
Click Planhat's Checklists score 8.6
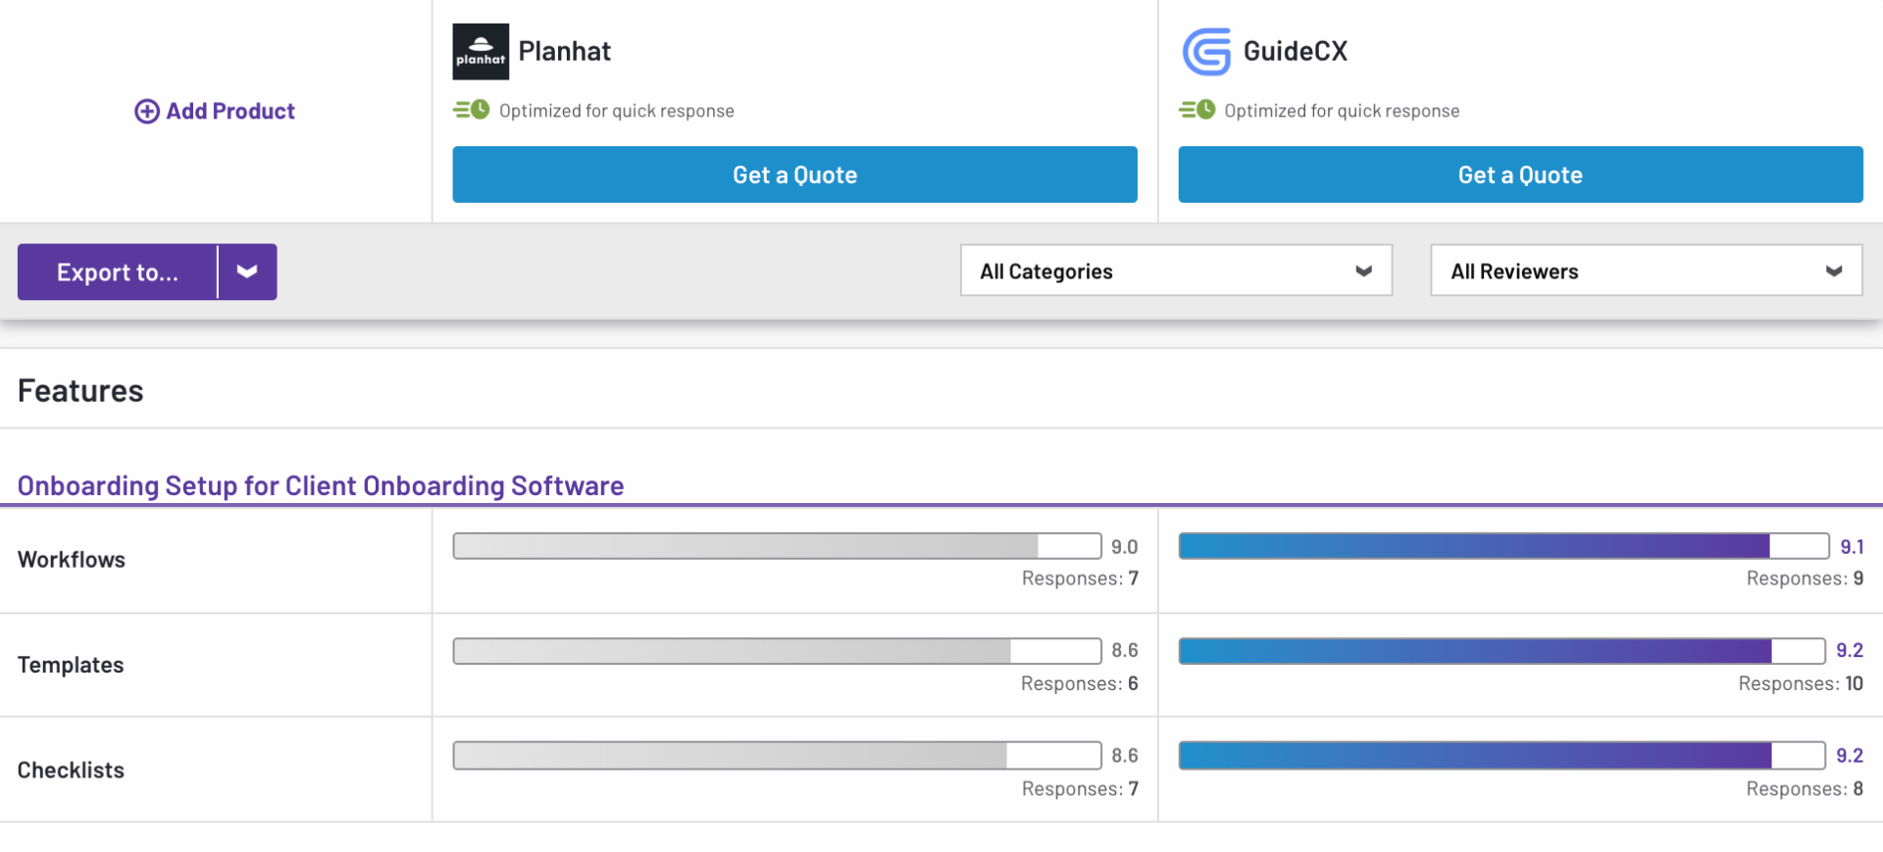coord(1125,756)
